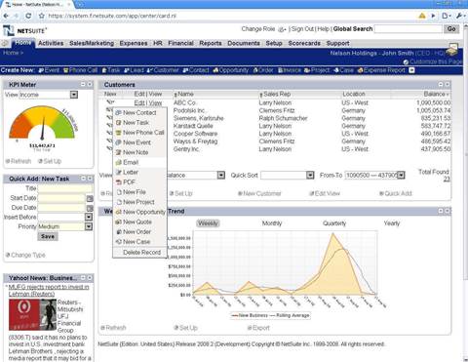
Task: Click the browser address bar
Action: click(x=227, y=16)
